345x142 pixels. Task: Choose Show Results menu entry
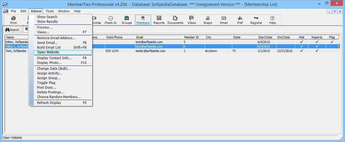coord(63,22)
